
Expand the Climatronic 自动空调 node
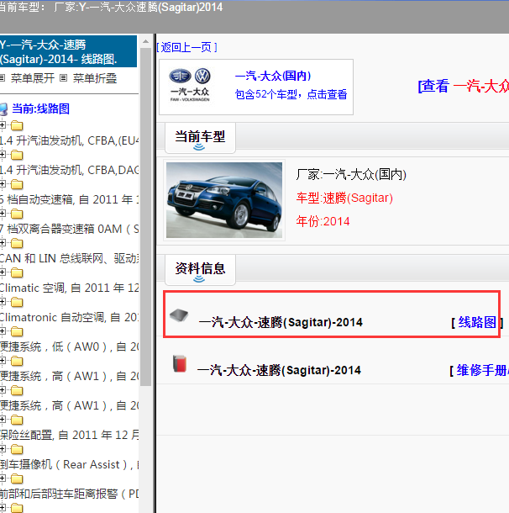point(3,302)
